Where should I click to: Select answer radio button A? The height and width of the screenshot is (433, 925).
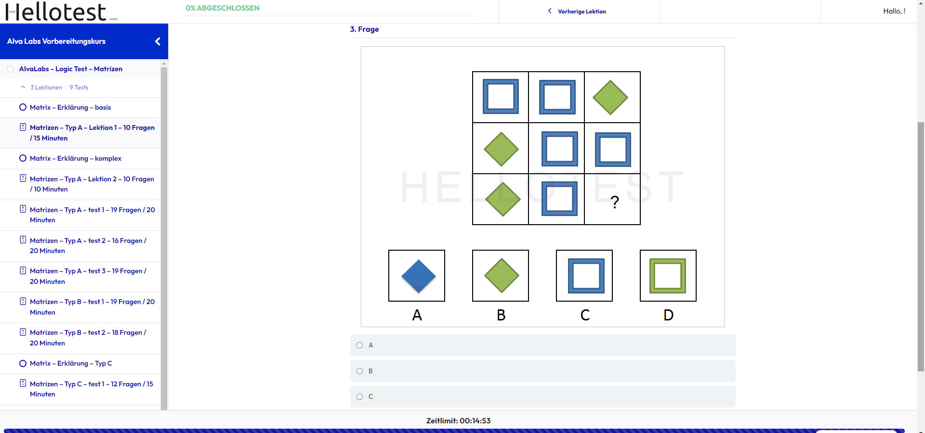(359, 345)
